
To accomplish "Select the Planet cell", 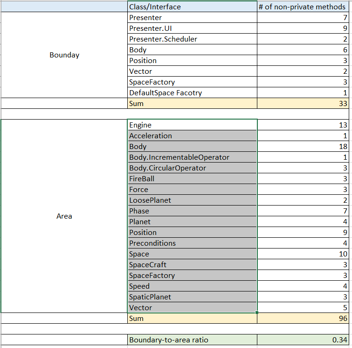I will point(192,222).
